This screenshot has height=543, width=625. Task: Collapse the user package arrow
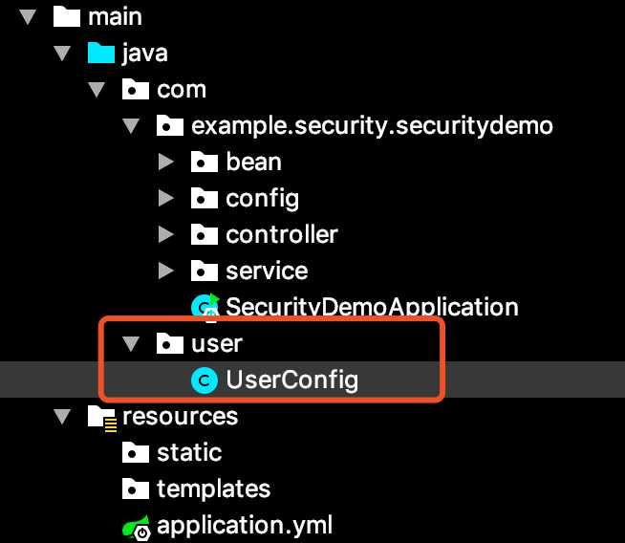tap(131, 343)
